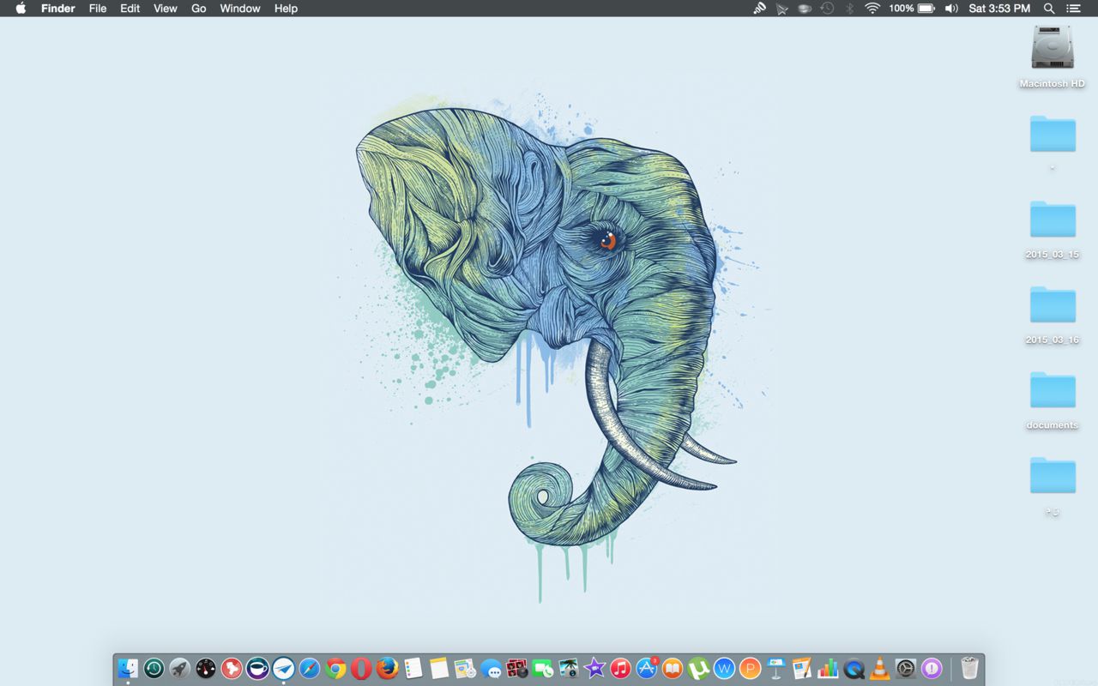Open the View menu
This screenshot has height=686, width=1098.
pyautogui.click(x=166, y=8)
